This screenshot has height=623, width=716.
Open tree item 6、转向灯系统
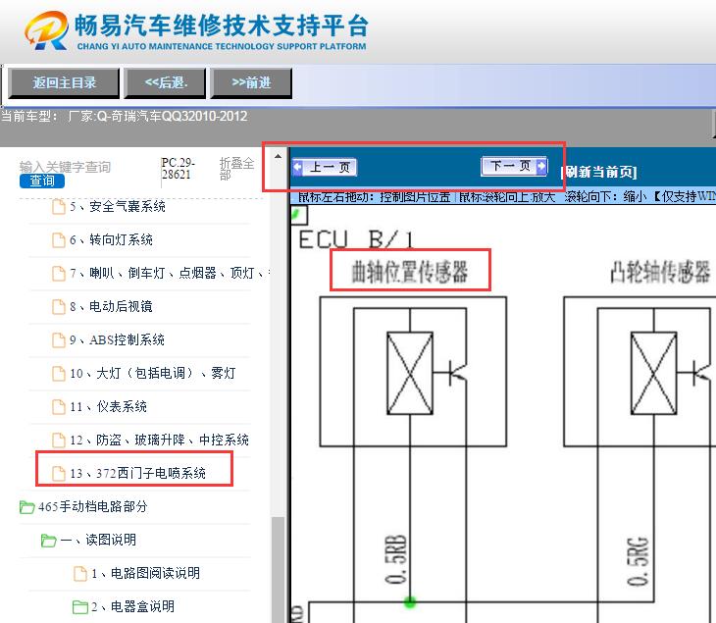[x=112, y=239]
